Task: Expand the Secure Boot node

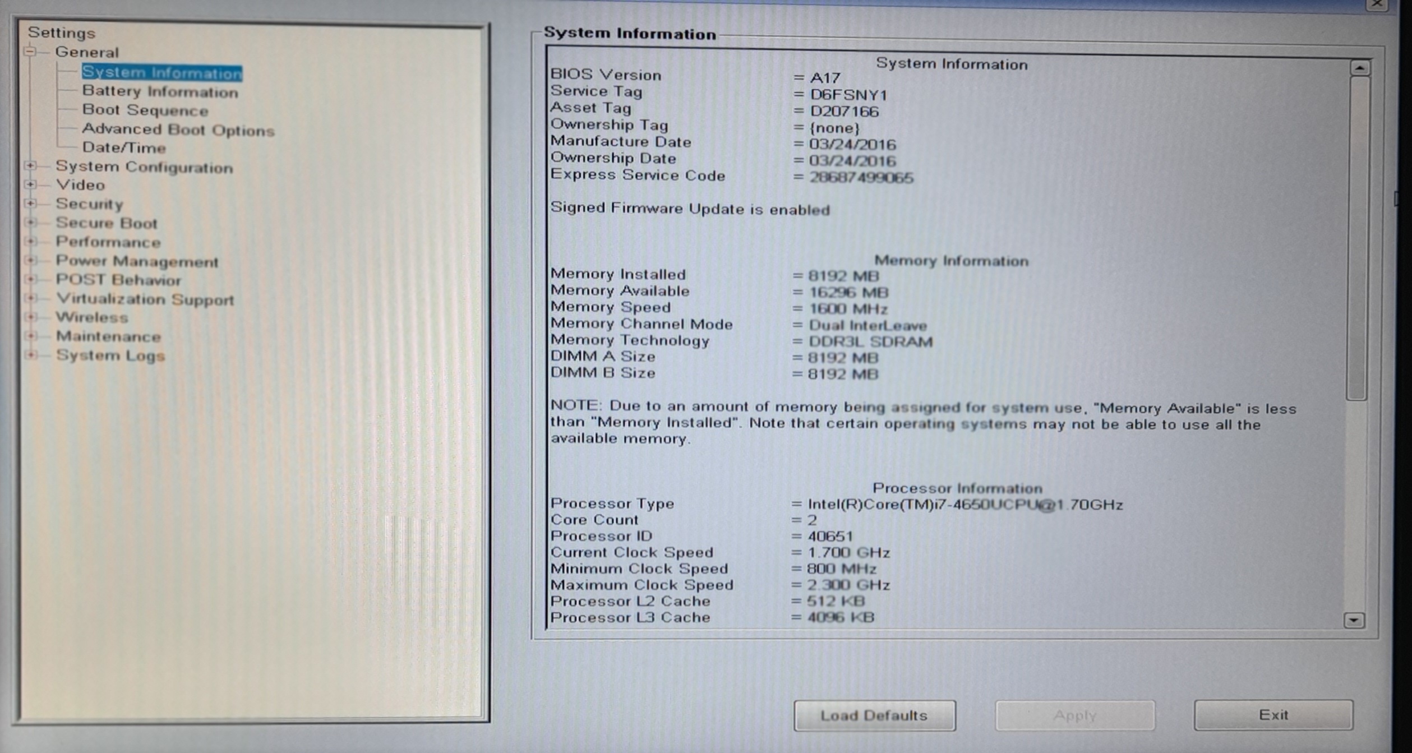Action: click(31, 223)
